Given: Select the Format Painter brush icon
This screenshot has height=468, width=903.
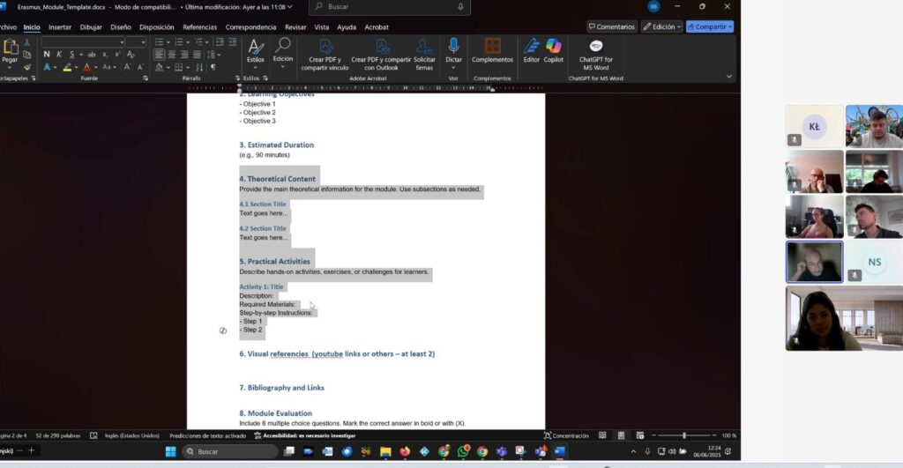Looking at the screenshot, I should point(27,67).
